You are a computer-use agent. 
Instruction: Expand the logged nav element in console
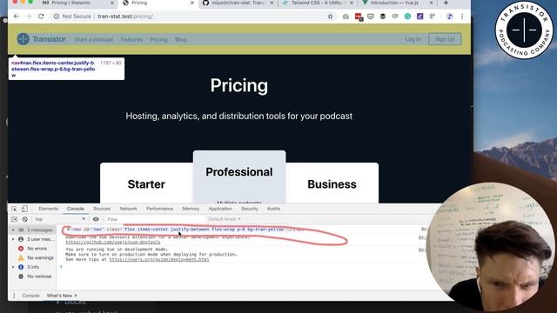[69, 230]
